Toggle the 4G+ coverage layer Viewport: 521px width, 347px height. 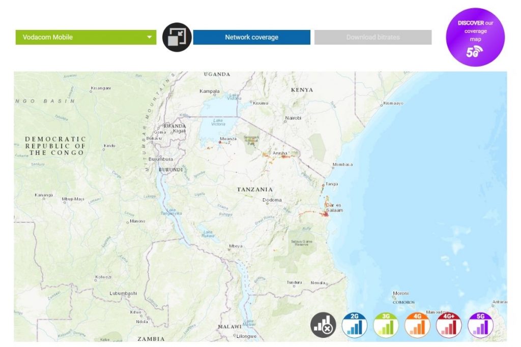click(449, 324)
